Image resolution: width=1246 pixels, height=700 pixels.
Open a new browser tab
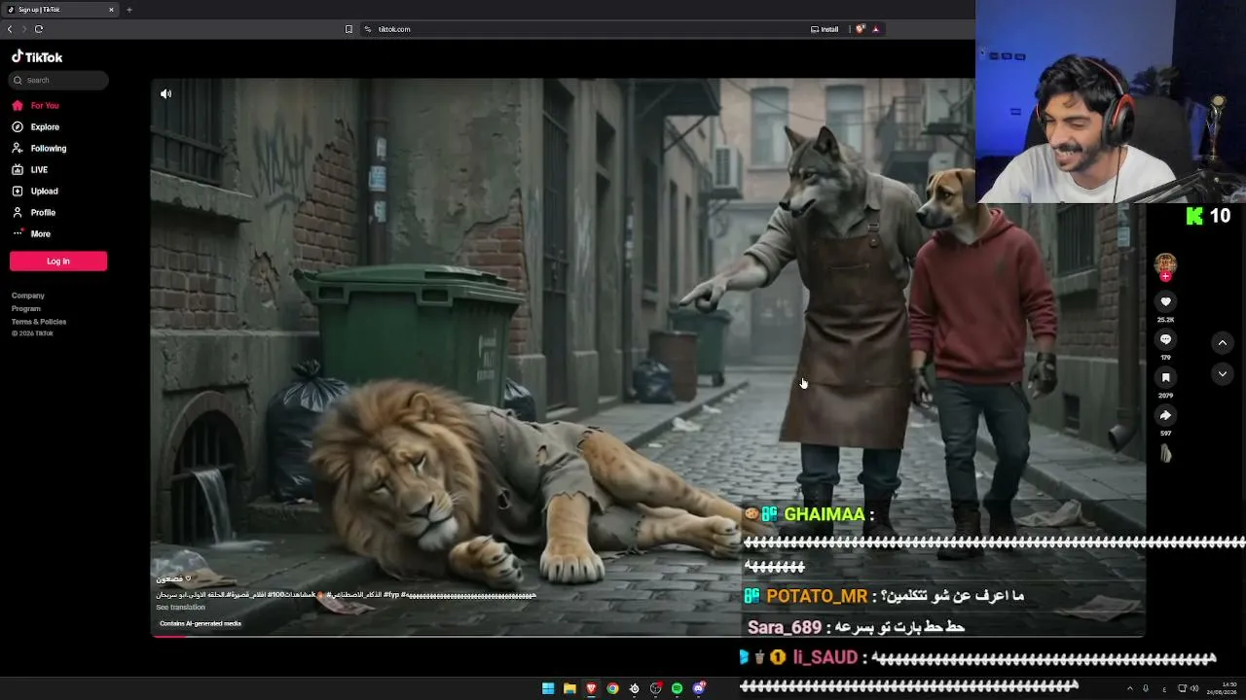point(128,10)
